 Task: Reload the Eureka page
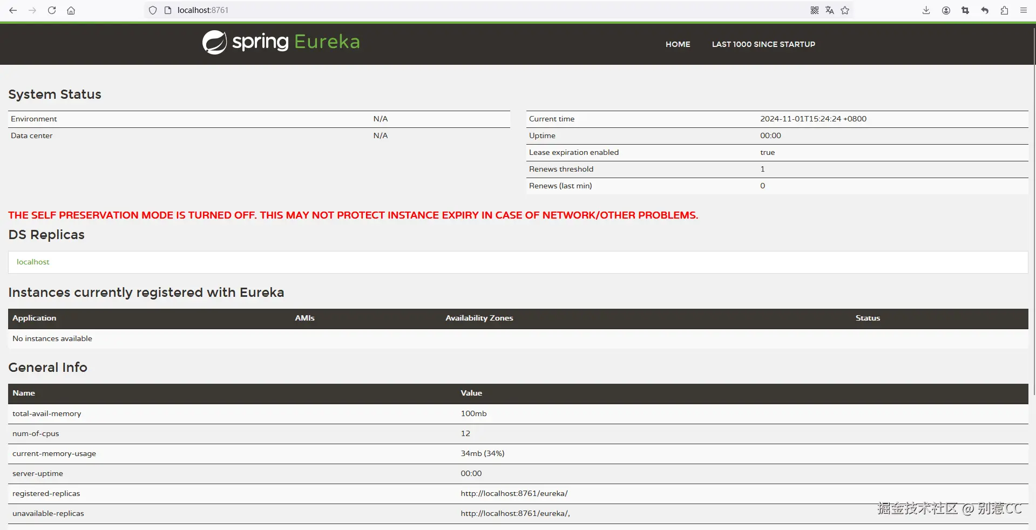pos(52,10)
